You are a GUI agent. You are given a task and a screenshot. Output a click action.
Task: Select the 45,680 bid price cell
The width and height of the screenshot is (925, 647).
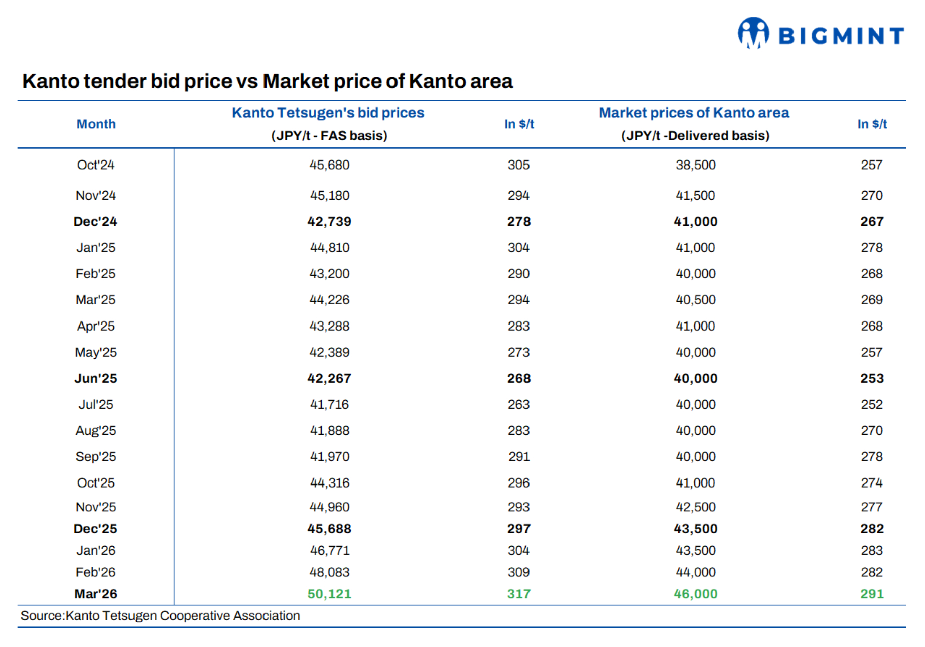pos(329,165)
